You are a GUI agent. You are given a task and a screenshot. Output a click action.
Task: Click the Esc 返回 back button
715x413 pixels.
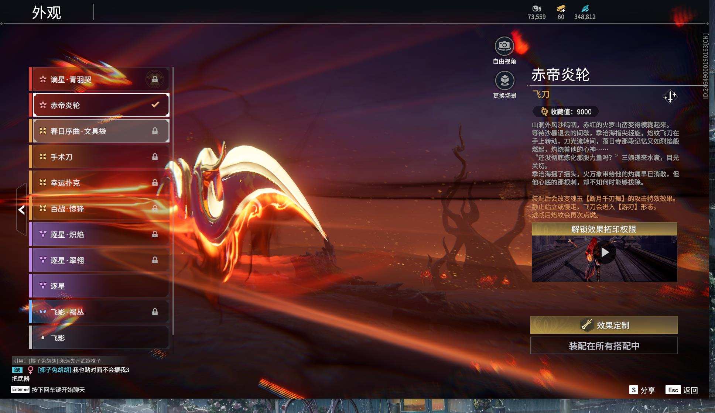pos(682,390)
